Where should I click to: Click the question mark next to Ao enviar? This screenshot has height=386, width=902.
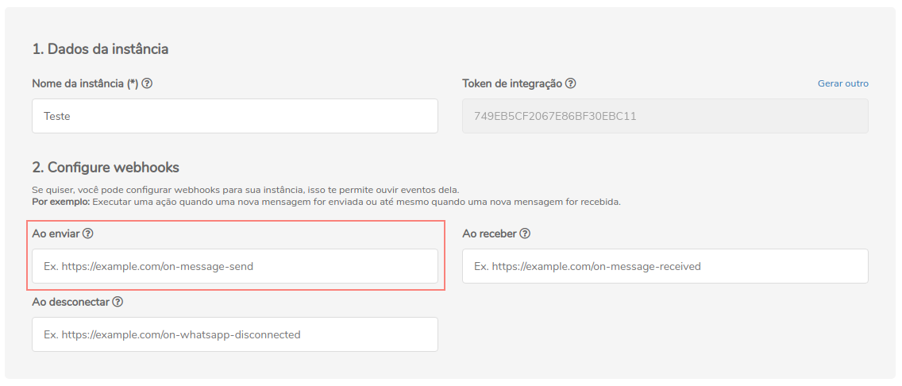[88, 234]
